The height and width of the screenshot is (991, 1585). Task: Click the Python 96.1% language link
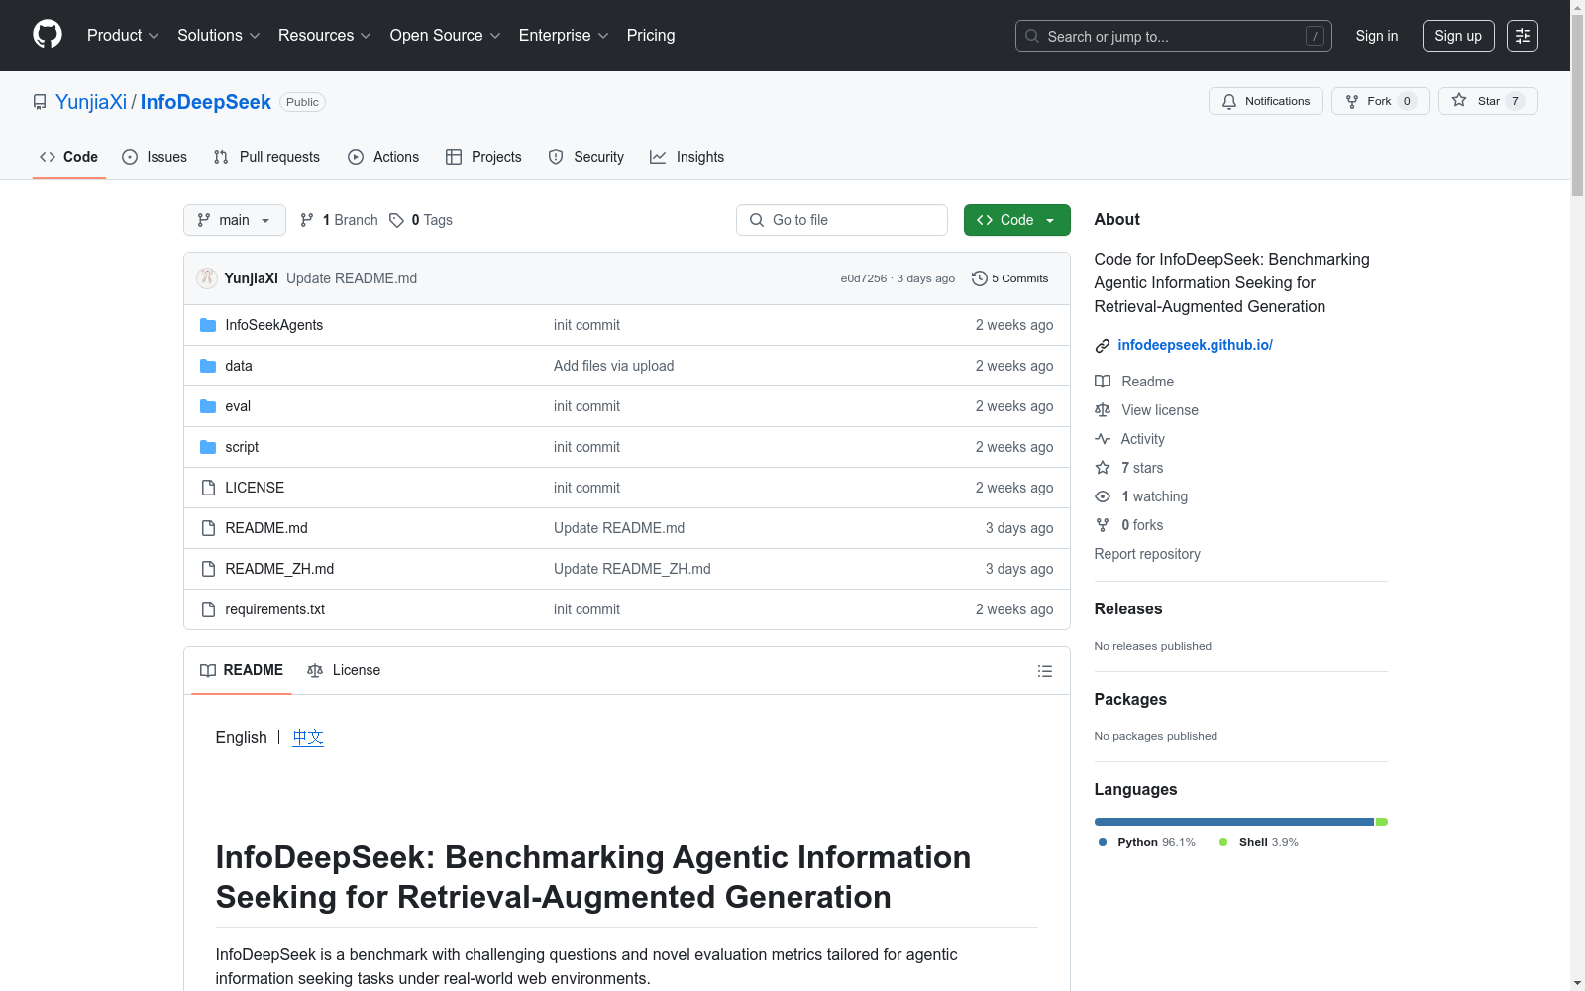coord(1147,842)
